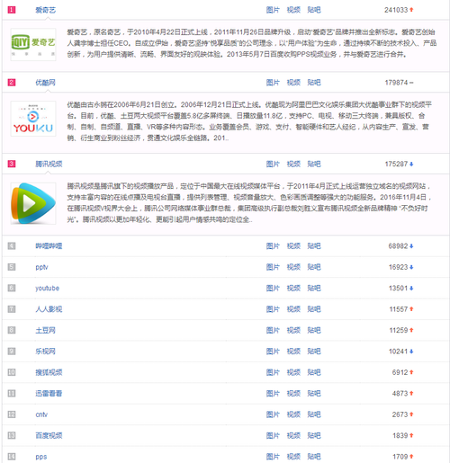Screen dimensions: 450x463
Task: Open the youtube ranking entry link
Action: point(47,288)
